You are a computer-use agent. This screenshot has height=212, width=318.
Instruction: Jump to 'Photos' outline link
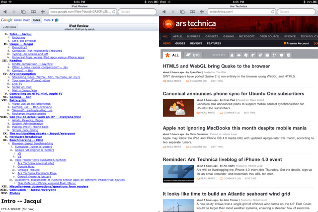tap(14, 193)
